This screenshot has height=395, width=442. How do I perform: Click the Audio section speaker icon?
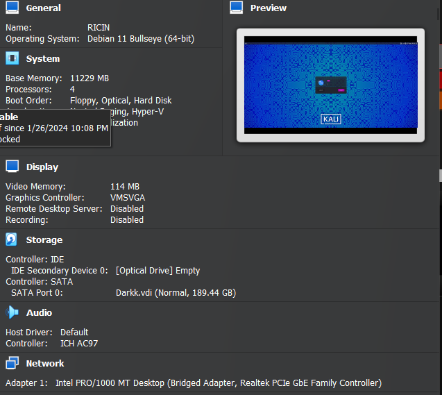pyautogui.click(x=12, y=312)
